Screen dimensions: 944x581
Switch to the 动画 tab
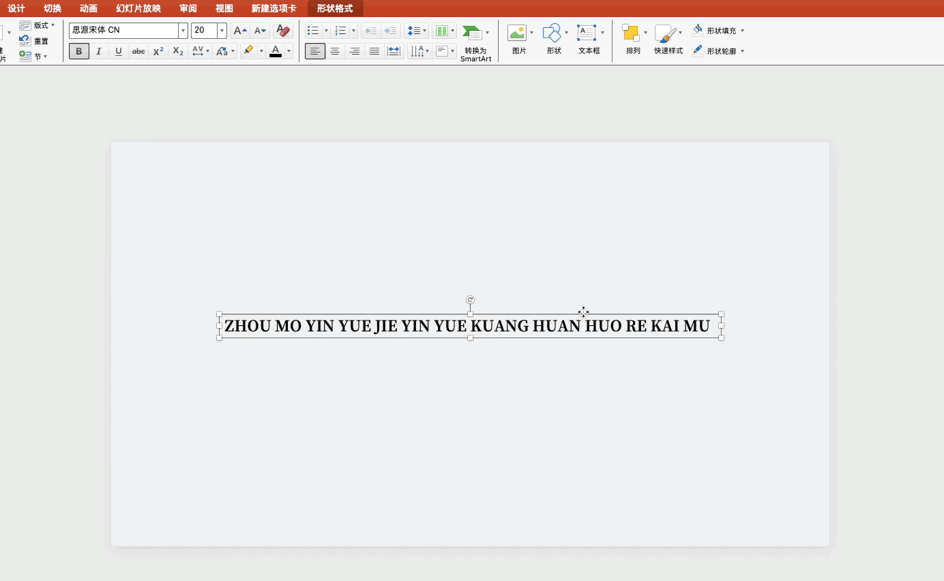click(88, 8)
